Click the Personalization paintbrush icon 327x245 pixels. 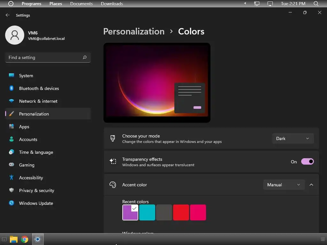[x=11, y=114]
